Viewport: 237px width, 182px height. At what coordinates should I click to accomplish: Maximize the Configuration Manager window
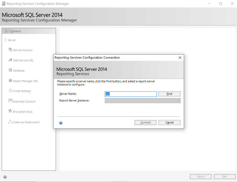(221, 3)
